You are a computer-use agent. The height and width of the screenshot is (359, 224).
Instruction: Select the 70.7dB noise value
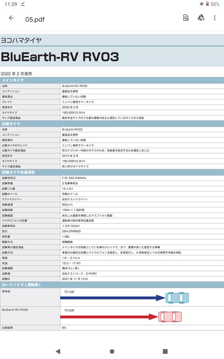pos(69,292)
